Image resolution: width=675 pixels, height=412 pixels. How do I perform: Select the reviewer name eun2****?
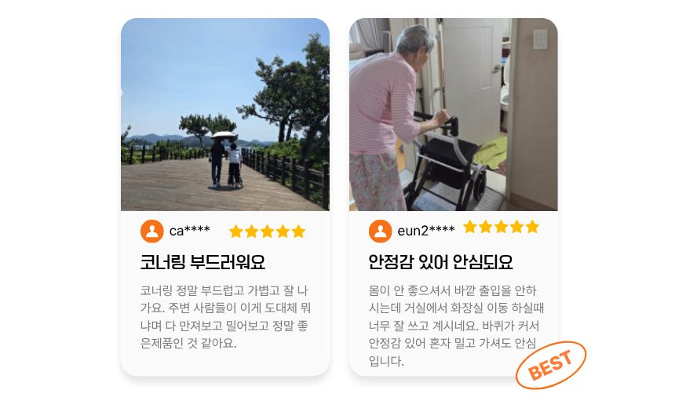(425, 231)
